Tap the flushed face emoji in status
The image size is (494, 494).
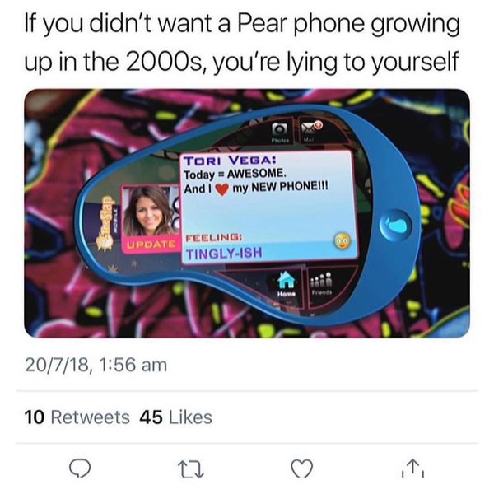(x=343, y=241)
